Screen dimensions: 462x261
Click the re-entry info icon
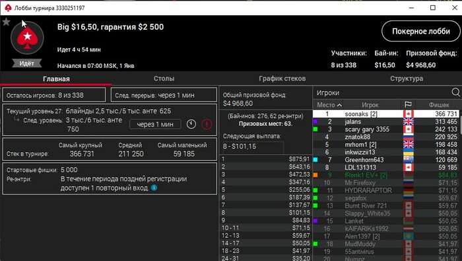click(x=154, y=188)
